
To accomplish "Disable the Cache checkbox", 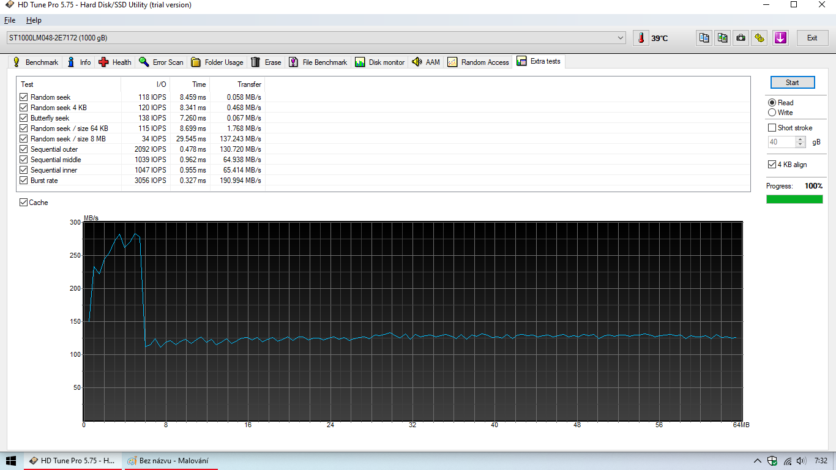I will pos(24,203).
